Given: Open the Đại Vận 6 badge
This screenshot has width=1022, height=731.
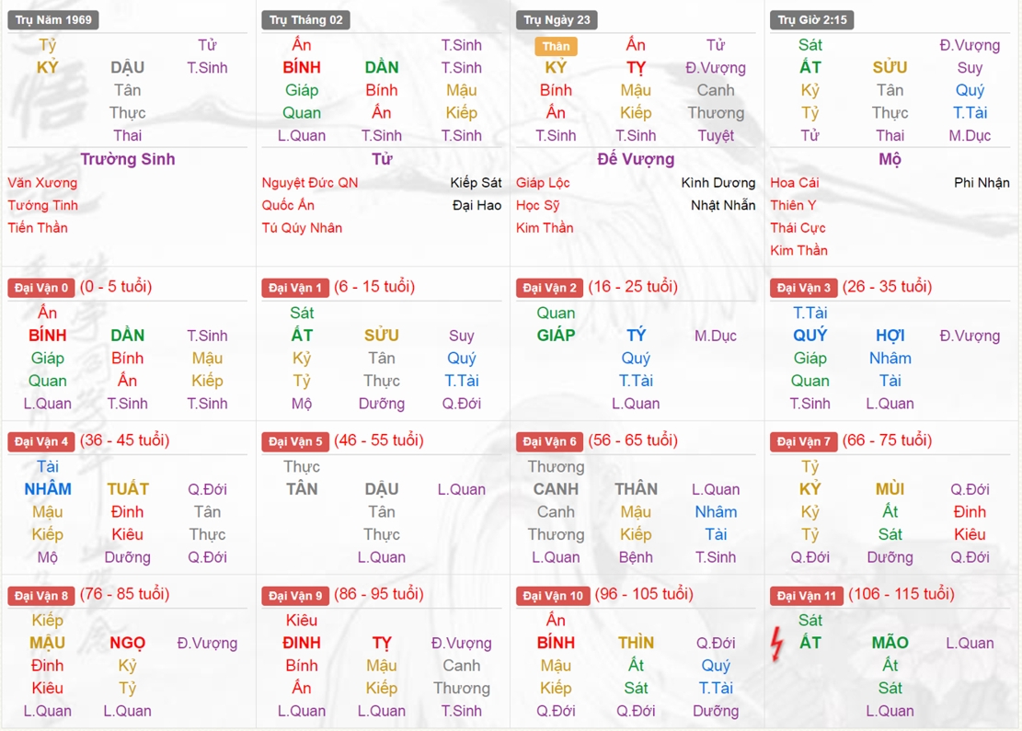Looking at the screenshot, I should 549,441.
